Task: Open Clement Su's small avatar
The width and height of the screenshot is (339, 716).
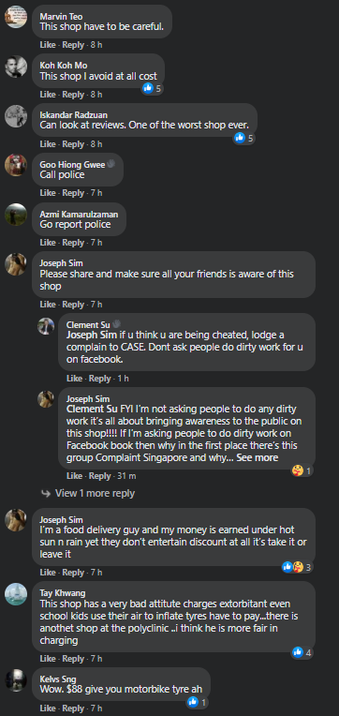Action: (x=46, y=326)
